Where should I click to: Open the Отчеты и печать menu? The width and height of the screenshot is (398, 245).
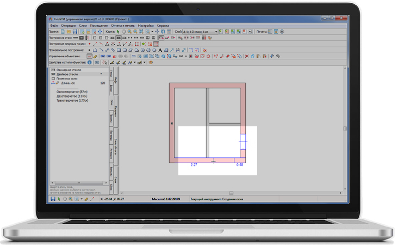123,26
